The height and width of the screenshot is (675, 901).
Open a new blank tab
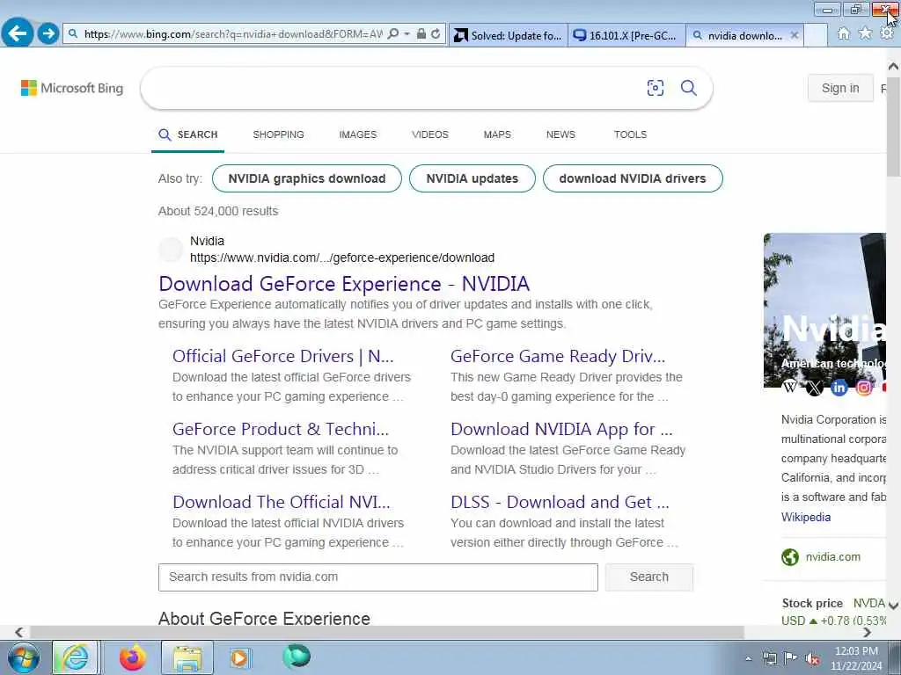[x=816, y=35]
